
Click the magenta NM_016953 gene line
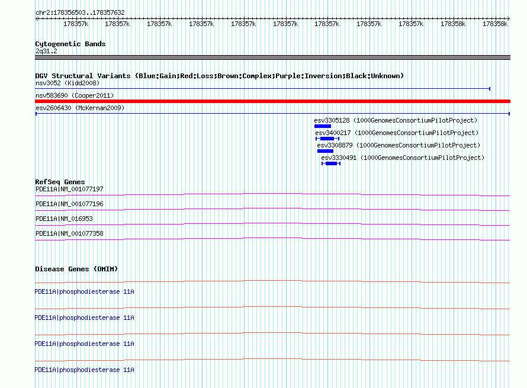click(272, 224)
